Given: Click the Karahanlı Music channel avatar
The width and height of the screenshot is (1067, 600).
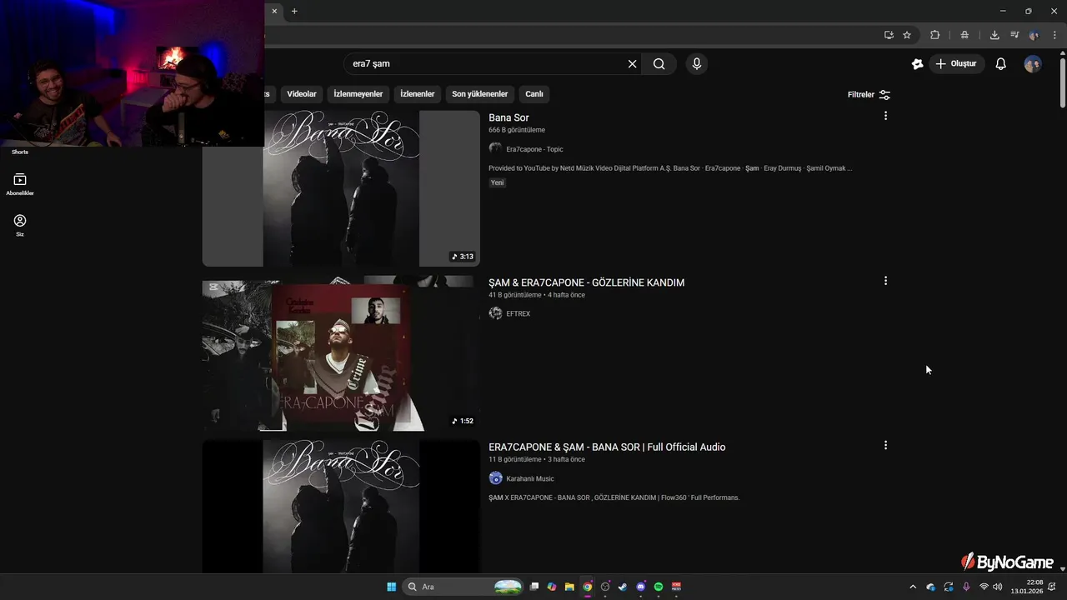Looking at the screenshot, I should tap(495, 478).
